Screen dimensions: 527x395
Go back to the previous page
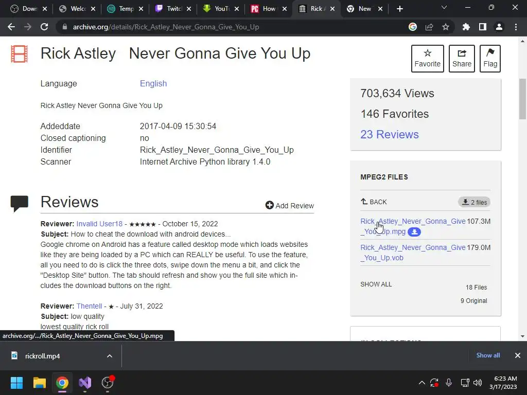pyautogui.click(x=11, y=27)
